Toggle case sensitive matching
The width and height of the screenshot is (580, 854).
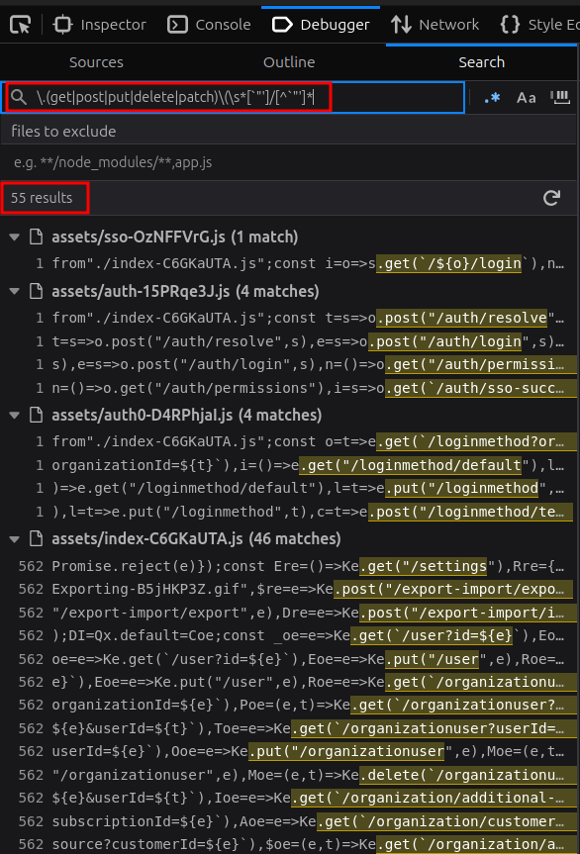pyautogui.click(x=527, y=98)
